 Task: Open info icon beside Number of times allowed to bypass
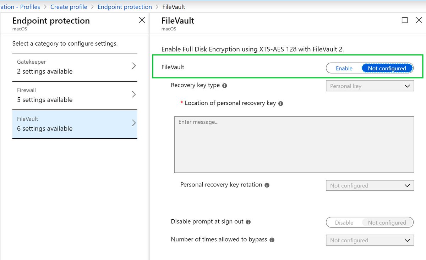point(272,240)
